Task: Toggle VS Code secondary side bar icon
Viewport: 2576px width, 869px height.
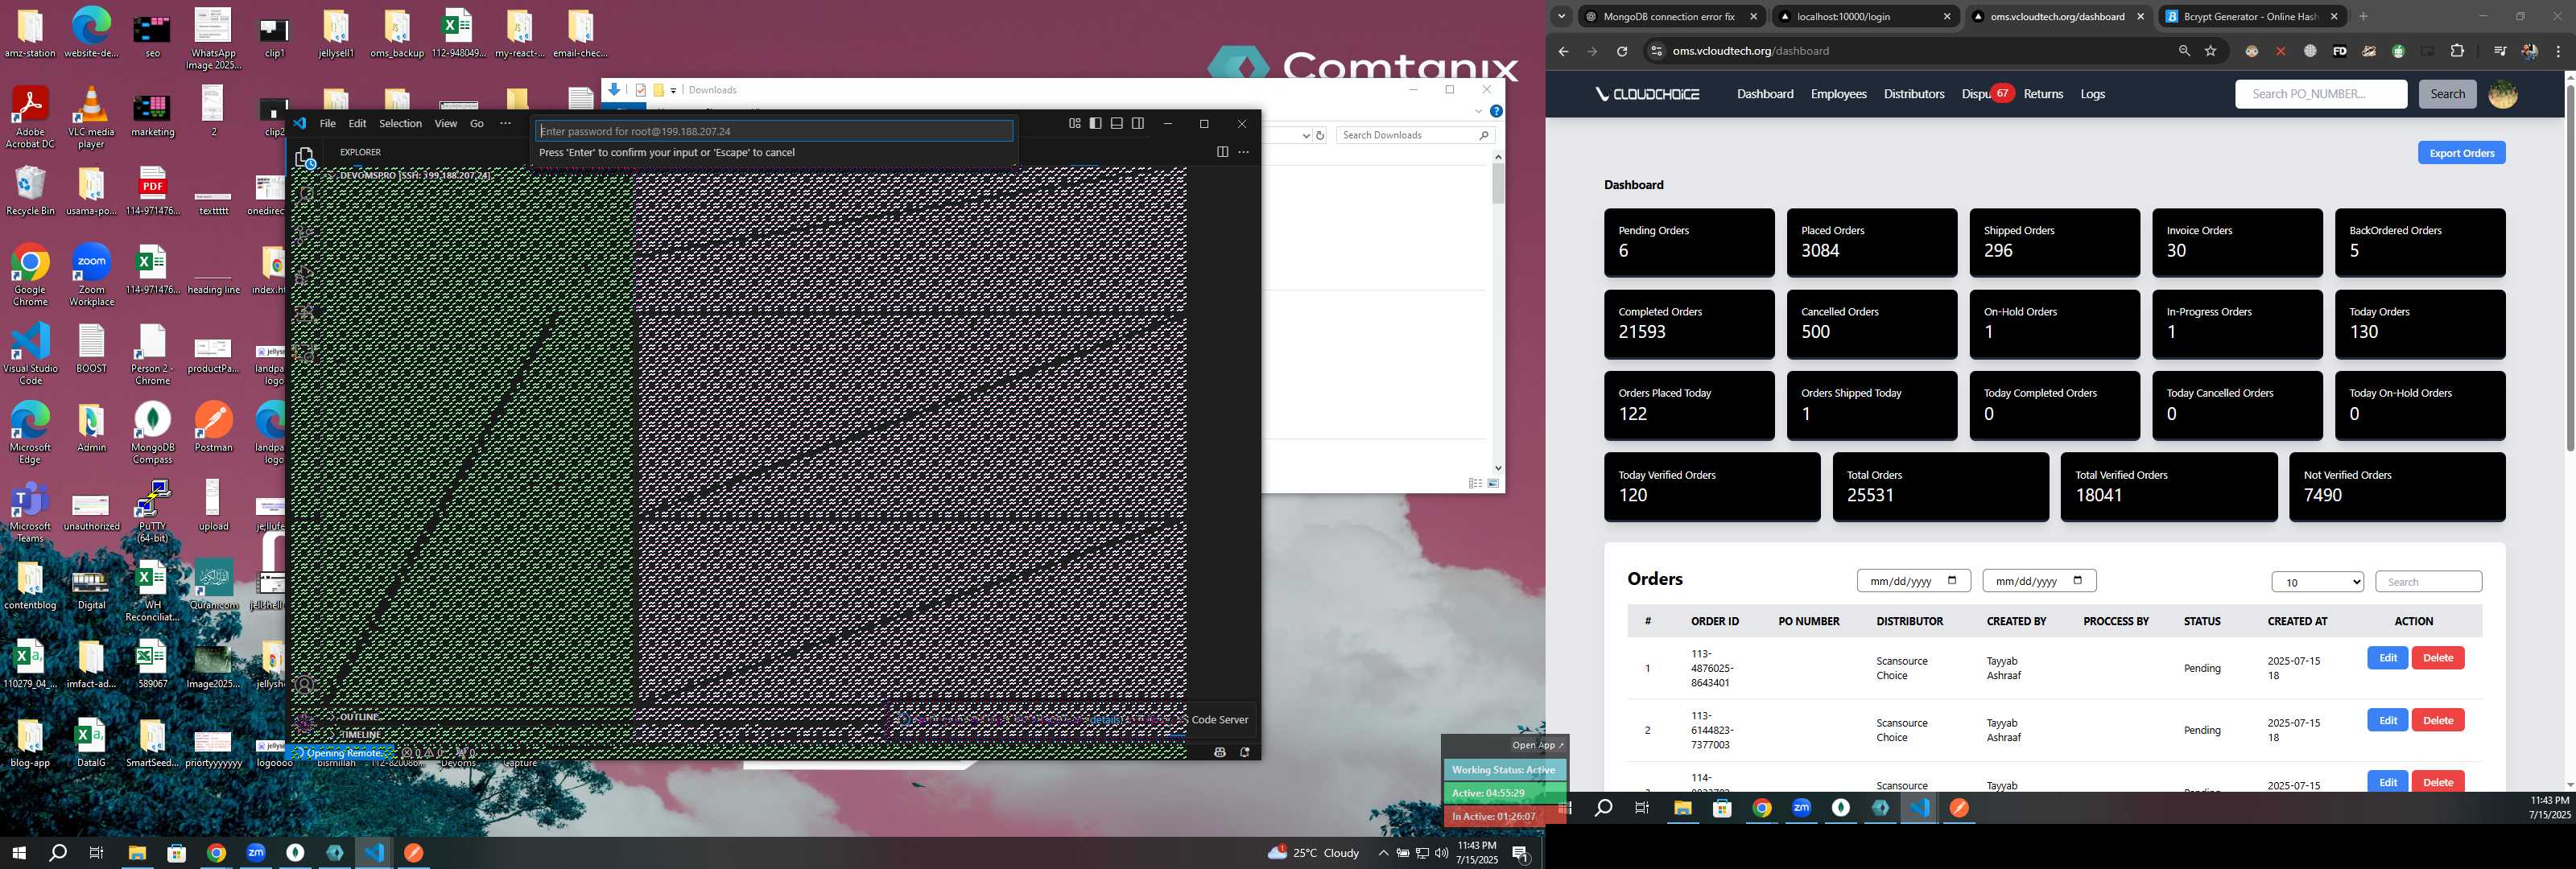Action: pos(1138,124)
